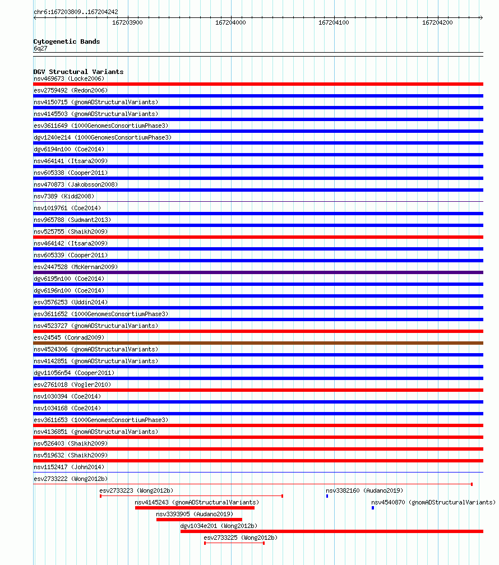499x565 pixels.
Task: Open nsv4145503 (gnomADStructuralVariants) entry
Action: click(x=96, y=114)
